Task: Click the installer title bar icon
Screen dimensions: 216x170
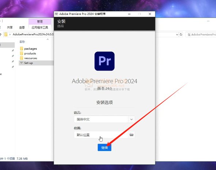Action: tap(57, 14)
